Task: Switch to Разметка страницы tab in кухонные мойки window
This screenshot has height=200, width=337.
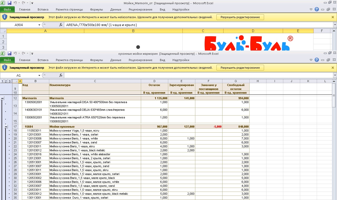Action: (x=69, y=60)
